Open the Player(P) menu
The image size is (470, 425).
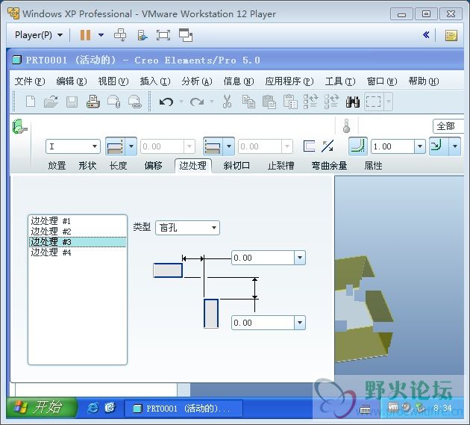tap(39, 35)
